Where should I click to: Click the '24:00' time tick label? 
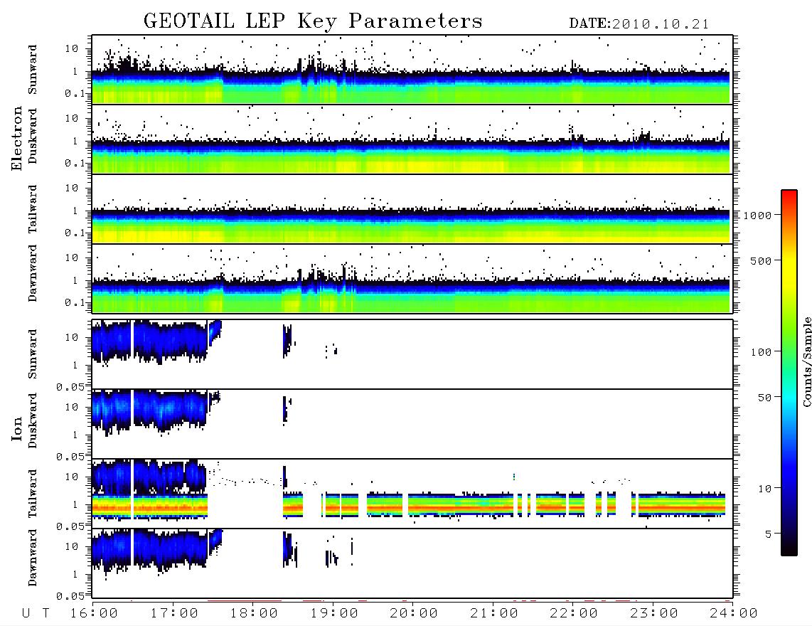point(734,614)
